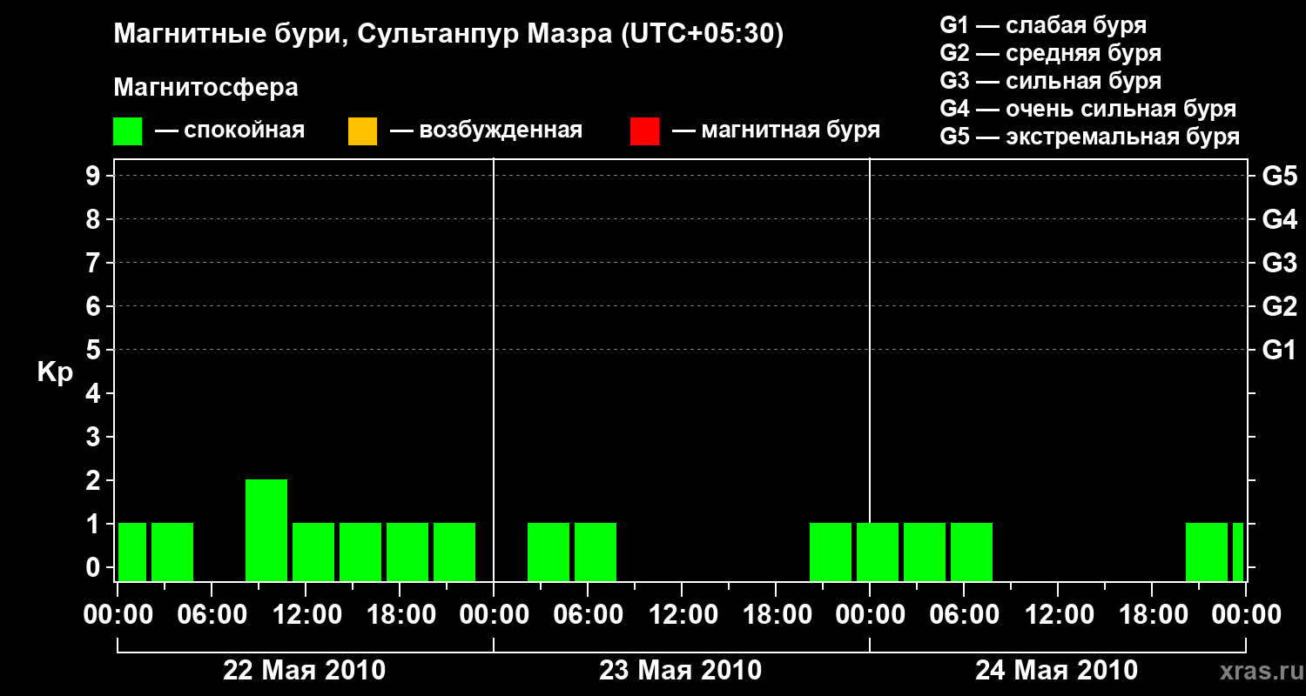Select the "G1 — слабая буря" legend line
This screenshot has width=1306, height=696.
pos(1043,25)
